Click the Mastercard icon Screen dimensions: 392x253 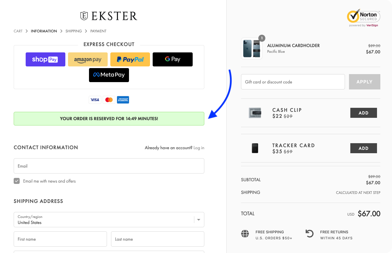tap(109, 100)
